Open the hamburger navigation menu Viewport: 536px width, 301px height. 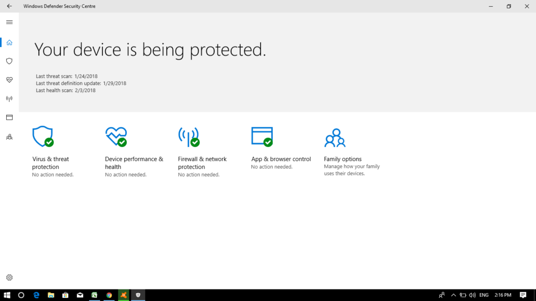pyautogui.click(x=9, y=22)
